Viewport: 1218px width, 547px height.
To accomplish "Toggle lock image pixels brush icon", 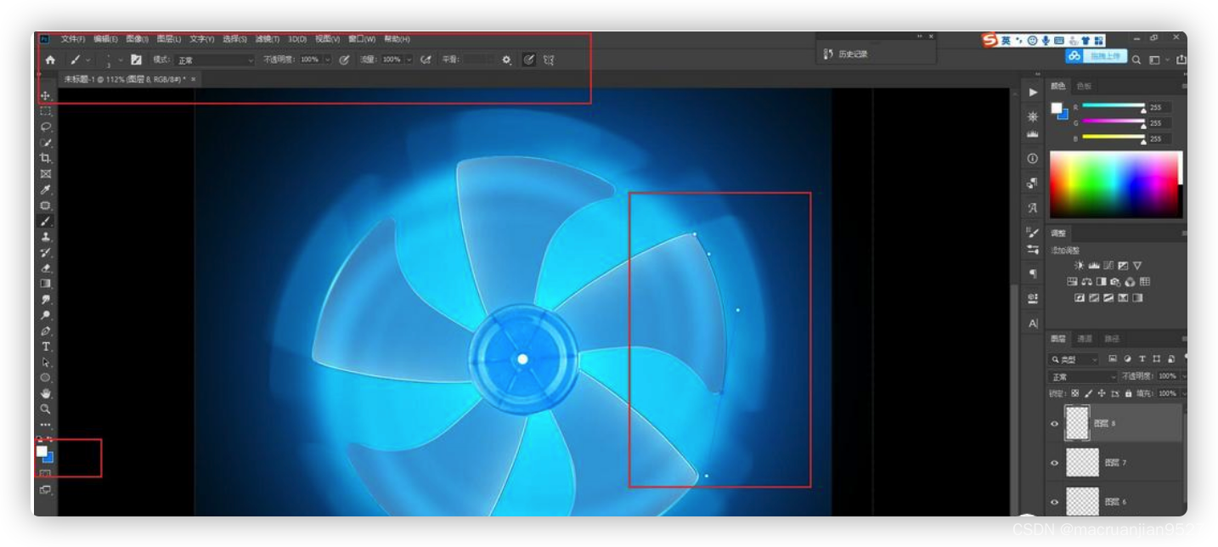I will pyautogui.click(x=1088, y=393).
